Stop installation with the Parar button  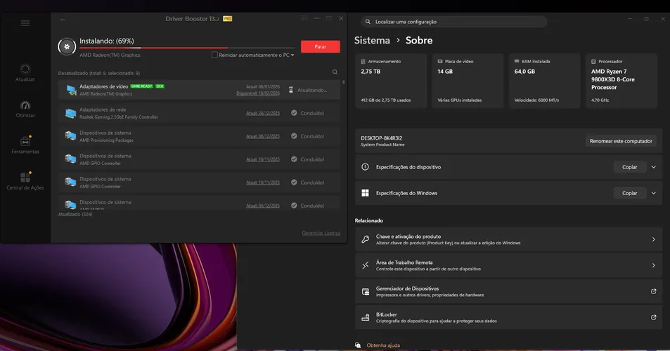321,46
